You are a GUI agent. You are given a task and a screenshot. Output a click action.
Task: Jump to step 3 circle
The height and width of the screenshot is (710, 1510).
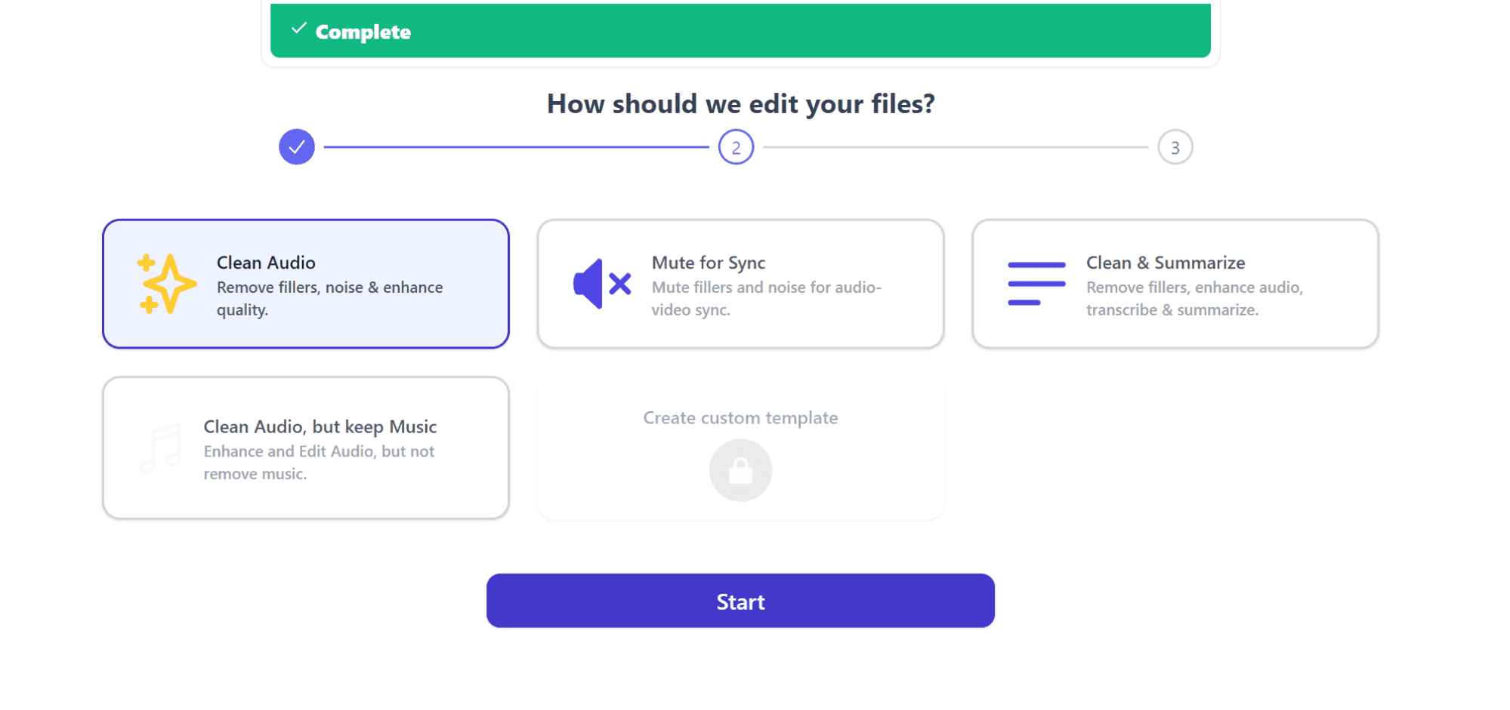(x=1175, y=147)
